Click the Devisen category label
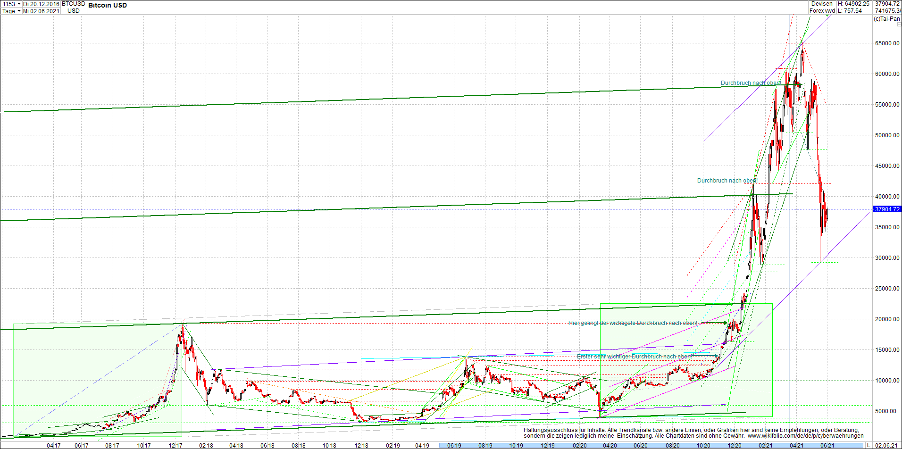This screenshot has height=449, width=902. (822, 4)
